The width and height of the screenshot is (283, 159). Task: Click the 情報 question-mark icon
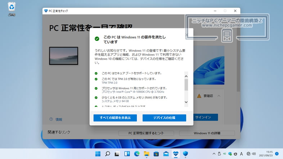[x=51, y=119]
